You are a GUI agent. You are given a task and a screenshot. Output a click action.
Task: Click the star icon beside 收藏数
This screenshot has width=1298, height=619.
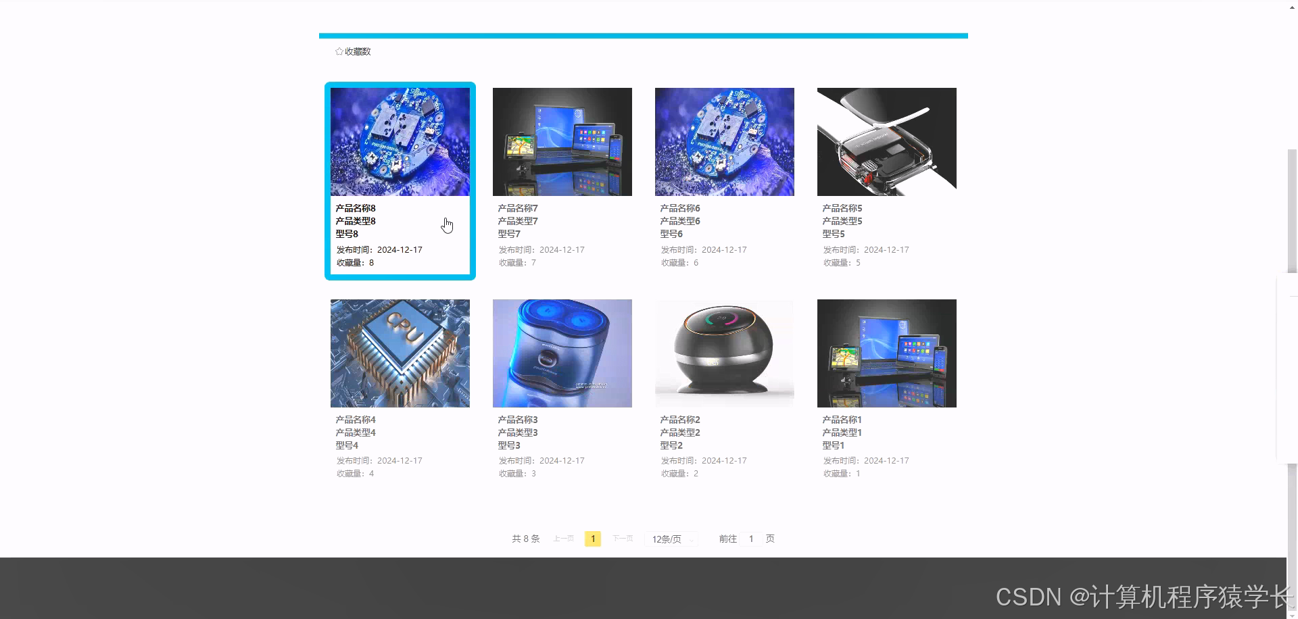point(339,51)
